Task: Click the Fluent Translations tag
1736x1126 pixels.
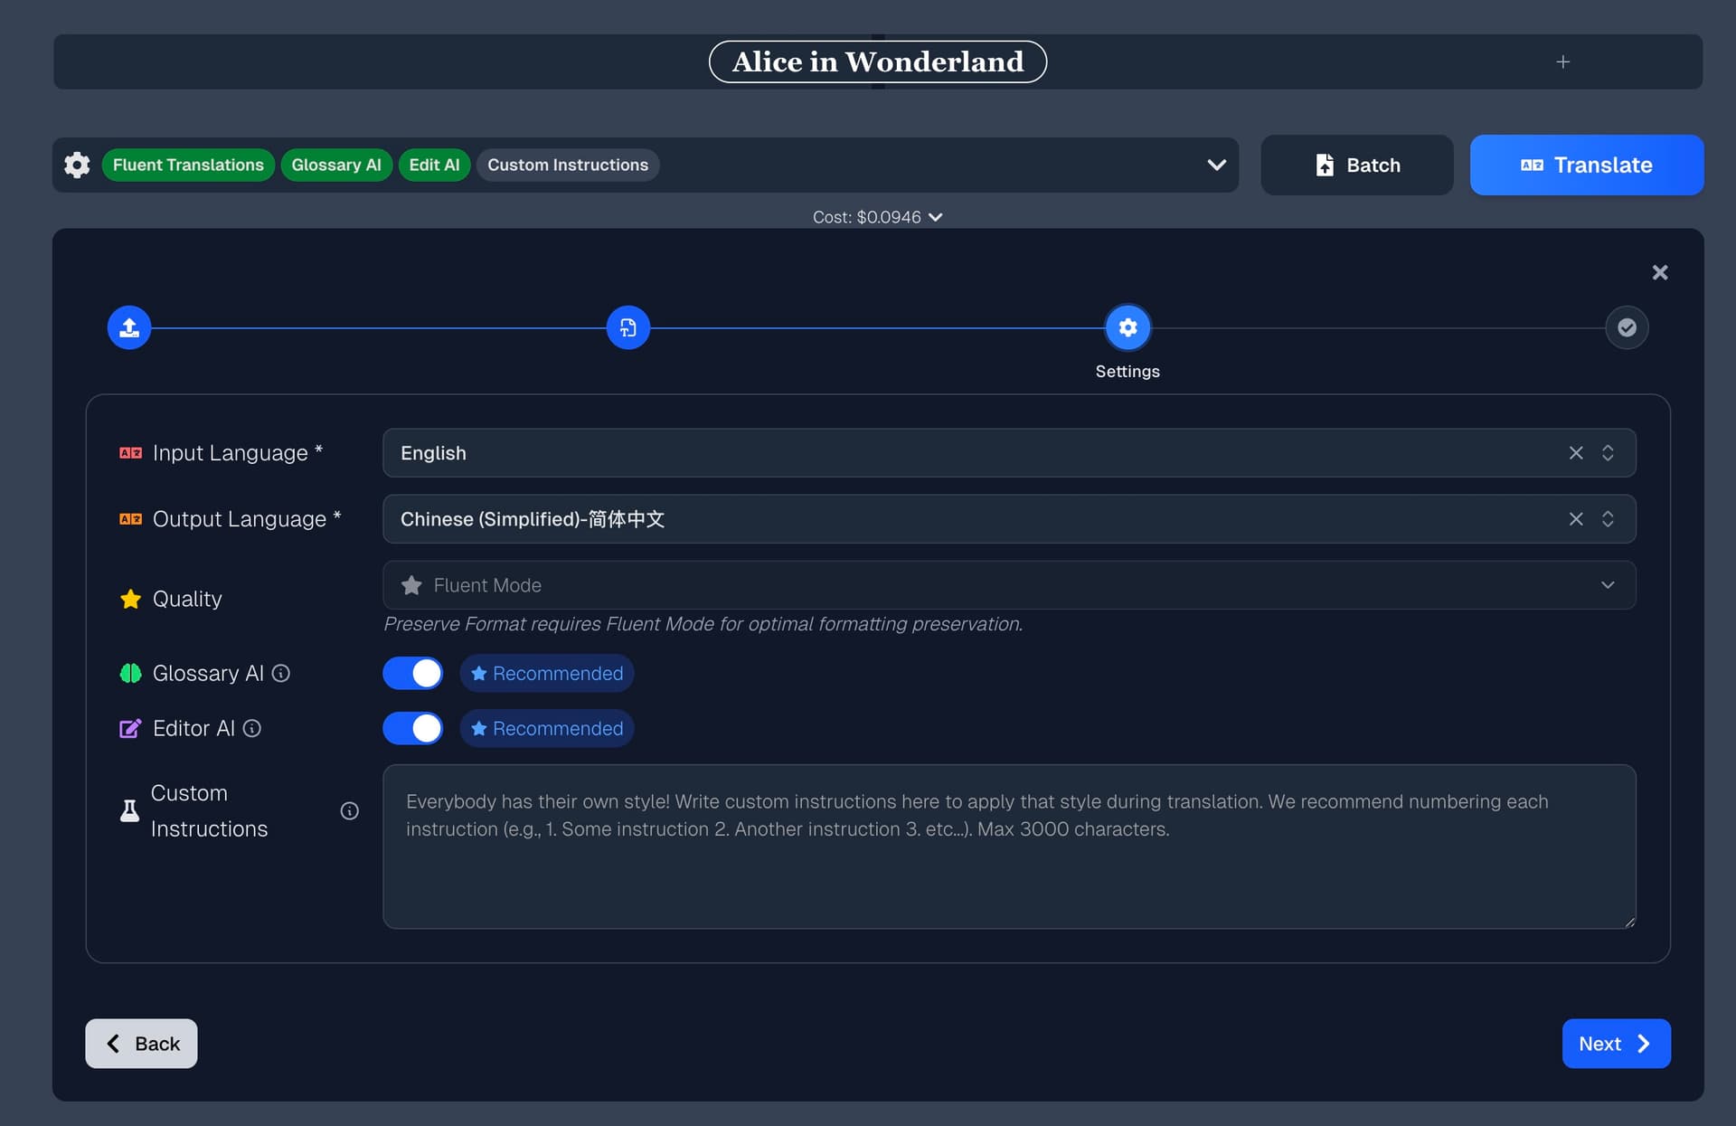Action: point(188,165)
